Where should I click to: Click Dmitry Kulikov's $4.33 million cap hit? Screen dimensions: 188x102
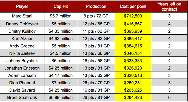pyautogui.click(x=61, y=31)
